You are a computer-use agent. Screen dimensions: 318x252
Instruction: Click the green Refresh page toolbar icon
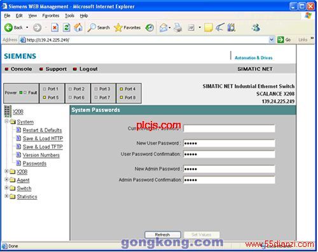[x=66, y=27]
